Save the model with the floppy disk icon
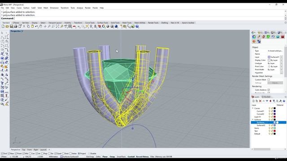 click(11, 26)
